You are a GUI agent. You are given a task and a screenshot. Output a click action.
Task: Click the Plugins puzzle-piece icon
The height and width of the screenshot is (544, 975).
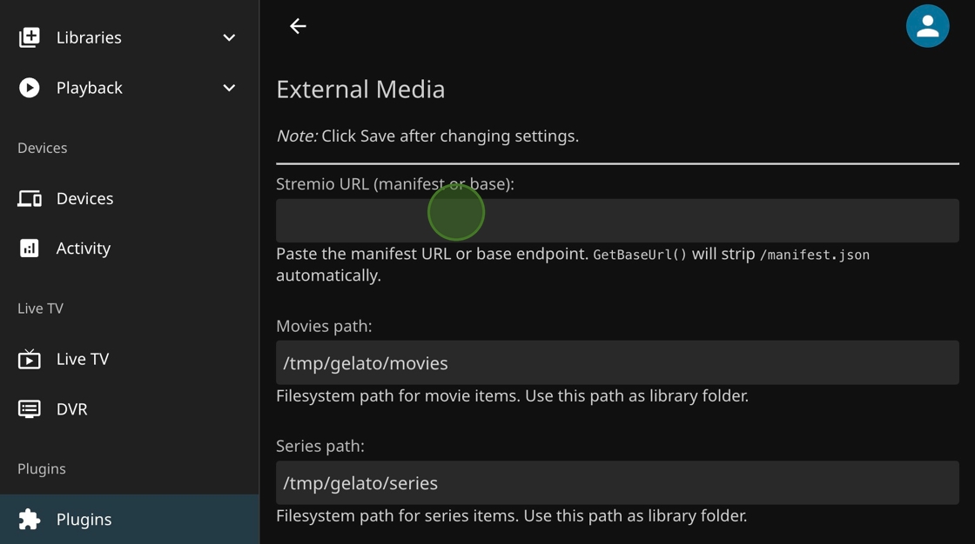(x=30, y=519)
